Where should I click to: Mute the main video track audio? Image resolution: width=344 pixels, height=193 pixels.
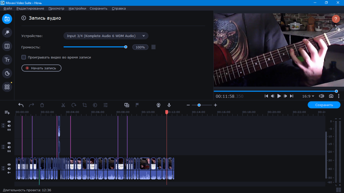(9, 169)
